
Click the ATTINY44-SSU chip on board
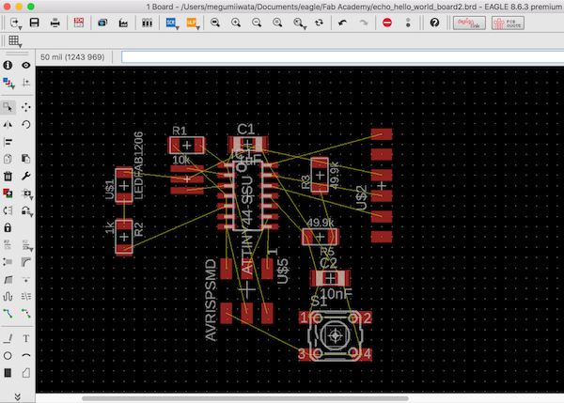click(248, 194)
